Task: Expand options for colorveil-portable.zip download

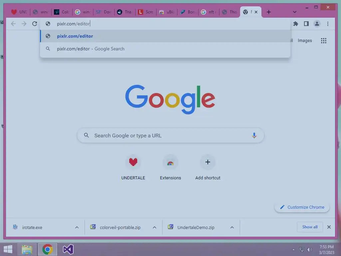Action: click(155, 227)
